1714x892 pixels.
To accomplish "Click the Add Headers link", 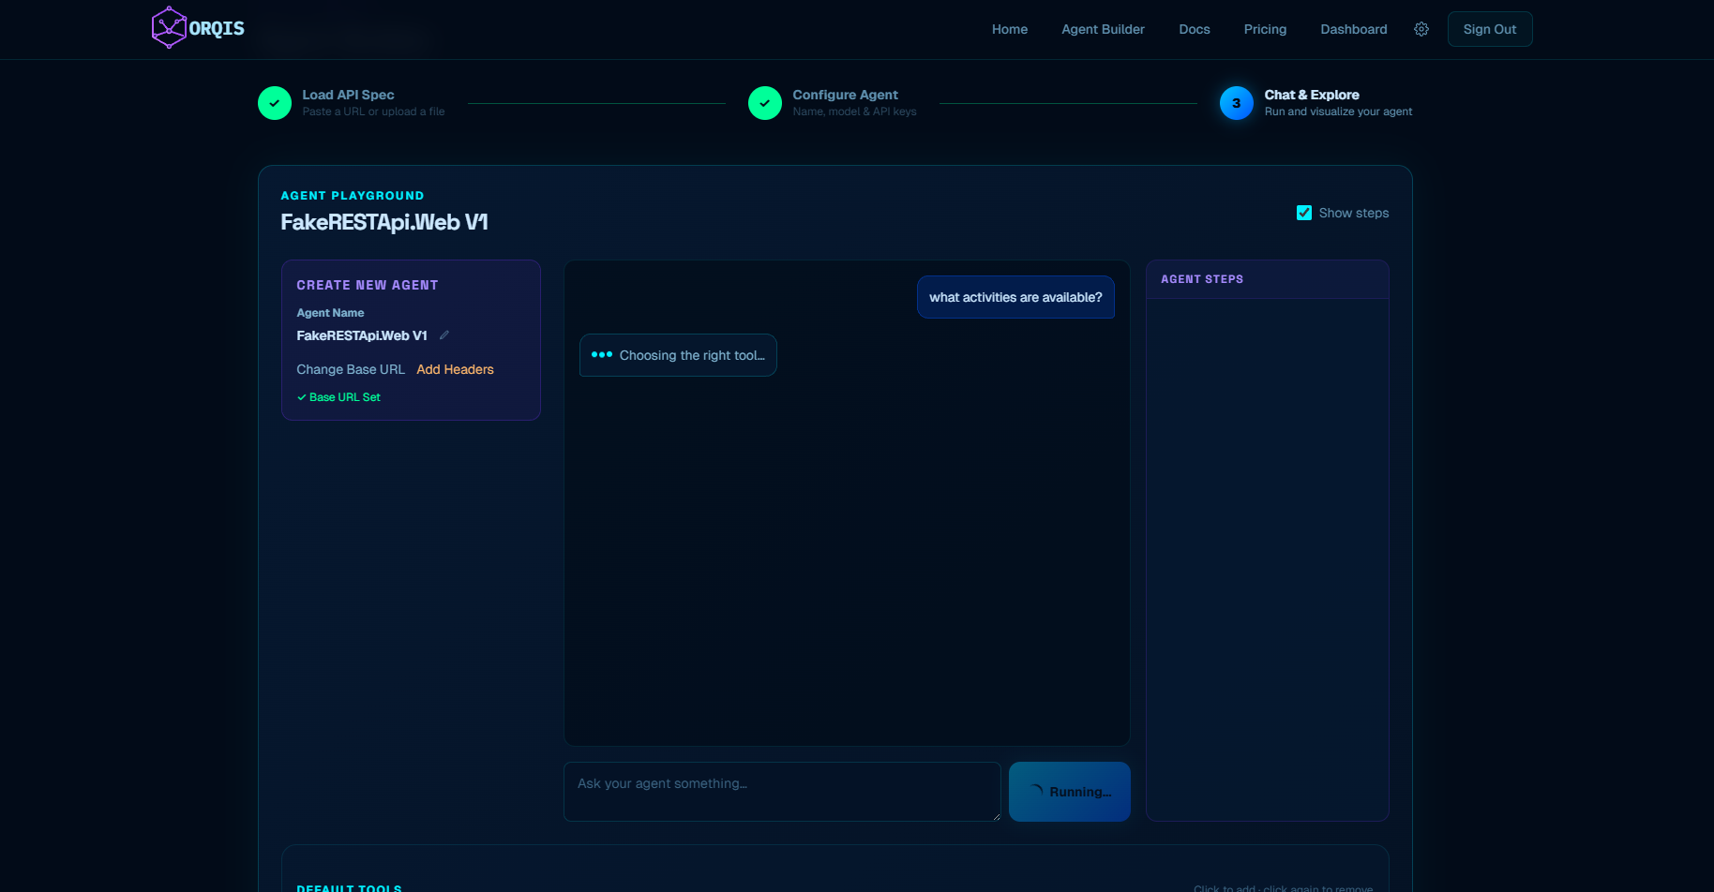I will point(455,369).
